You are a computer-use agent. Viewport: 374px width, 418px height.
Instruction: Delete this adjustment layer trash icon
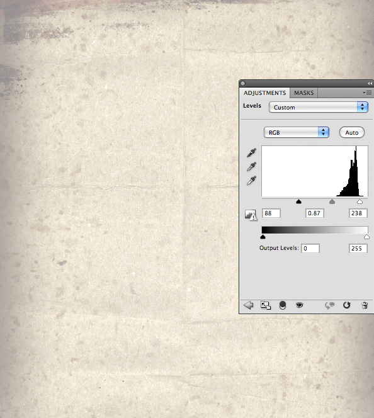click(365, 305)
